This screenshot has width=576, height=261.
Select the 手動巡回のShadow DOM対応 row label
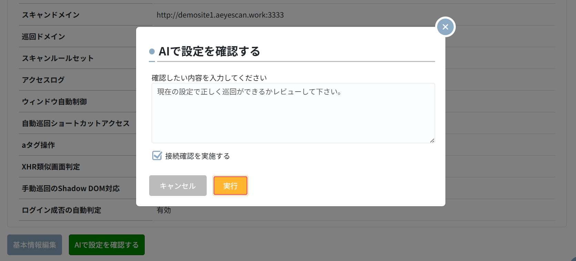pos(71,188)
